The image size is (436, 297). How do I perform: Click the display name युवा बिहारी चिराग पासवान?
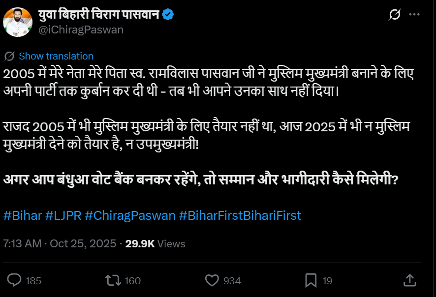[99, 15]
